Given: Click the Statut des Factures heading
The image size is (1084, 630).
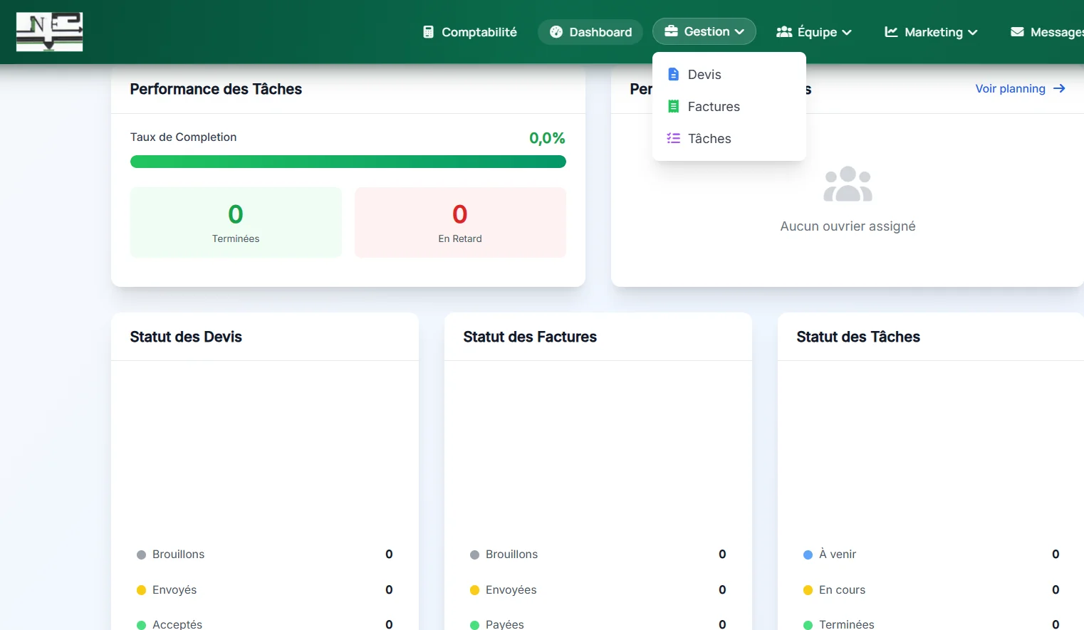Looking at the screenshot, I should coord(530,337).
